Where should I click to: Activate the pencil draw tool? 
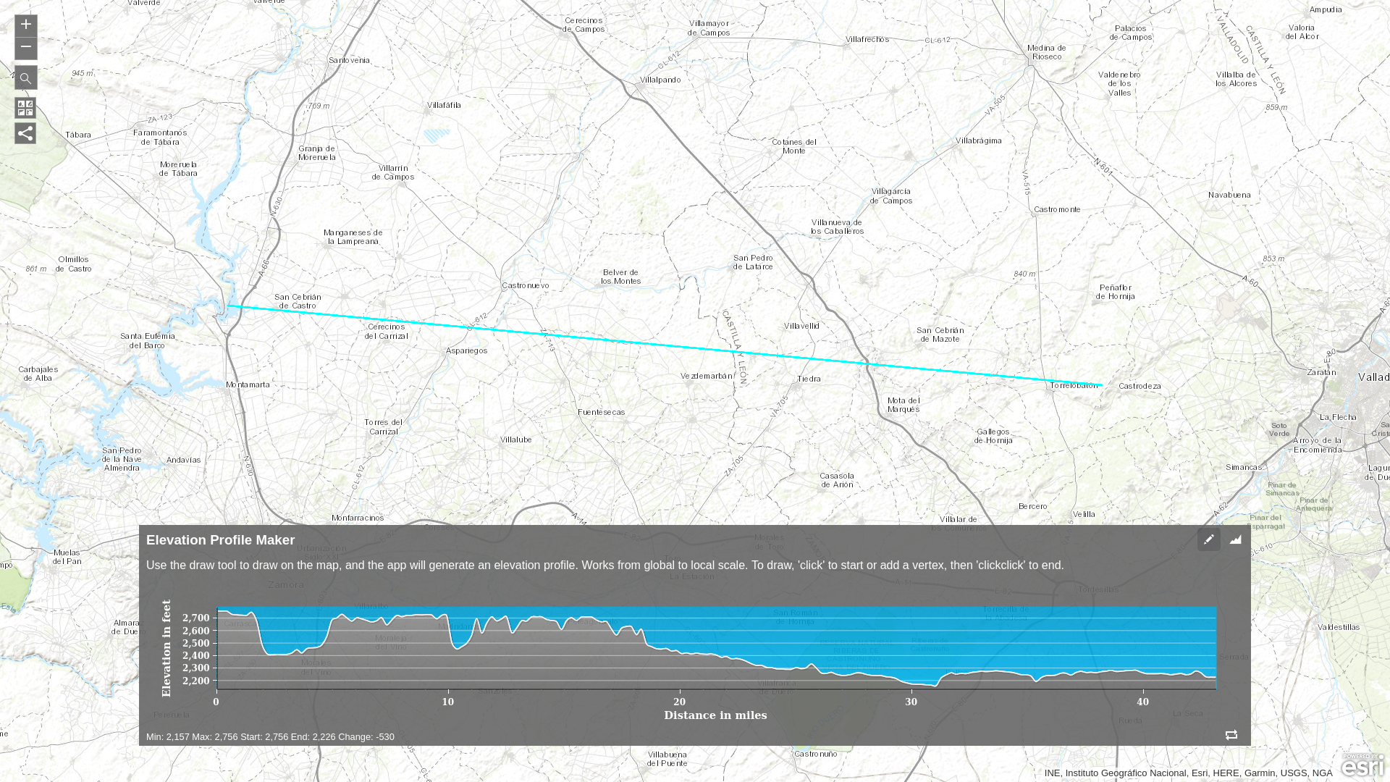[1208, 539]
